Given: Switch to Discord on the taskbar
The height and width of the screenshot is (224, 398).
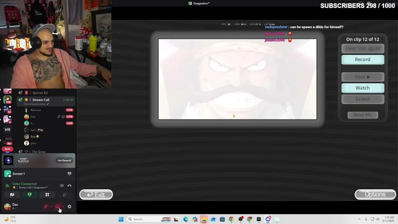Looking at the screenshot, I should point(268,219).
